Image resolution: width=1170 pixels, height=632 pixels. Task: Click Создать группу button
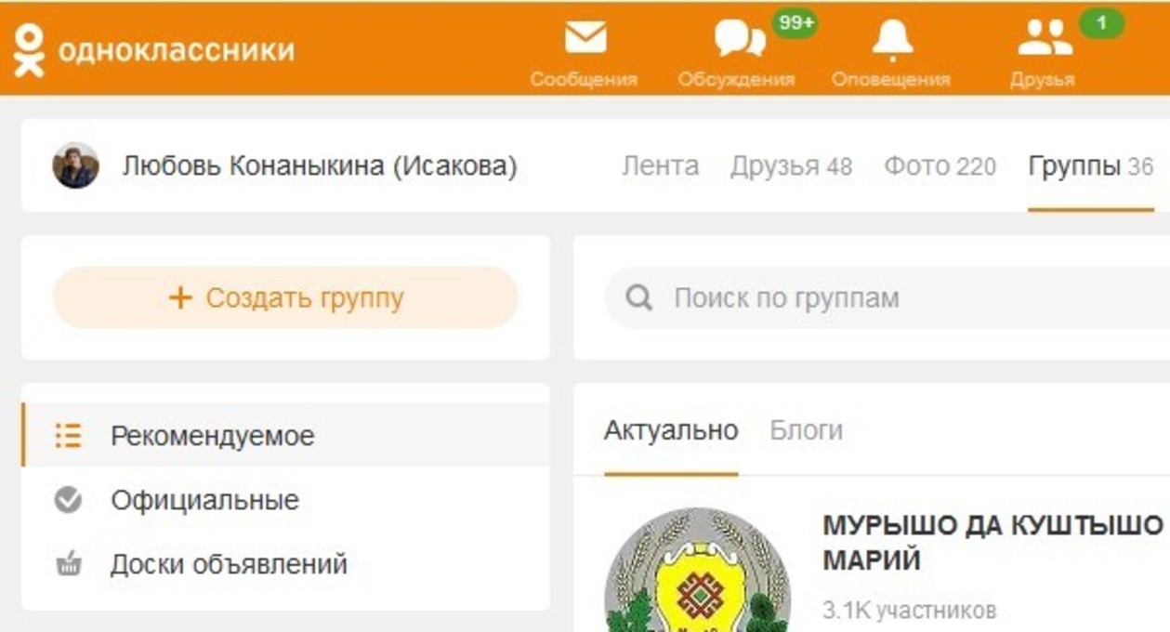tap(285, 297)
